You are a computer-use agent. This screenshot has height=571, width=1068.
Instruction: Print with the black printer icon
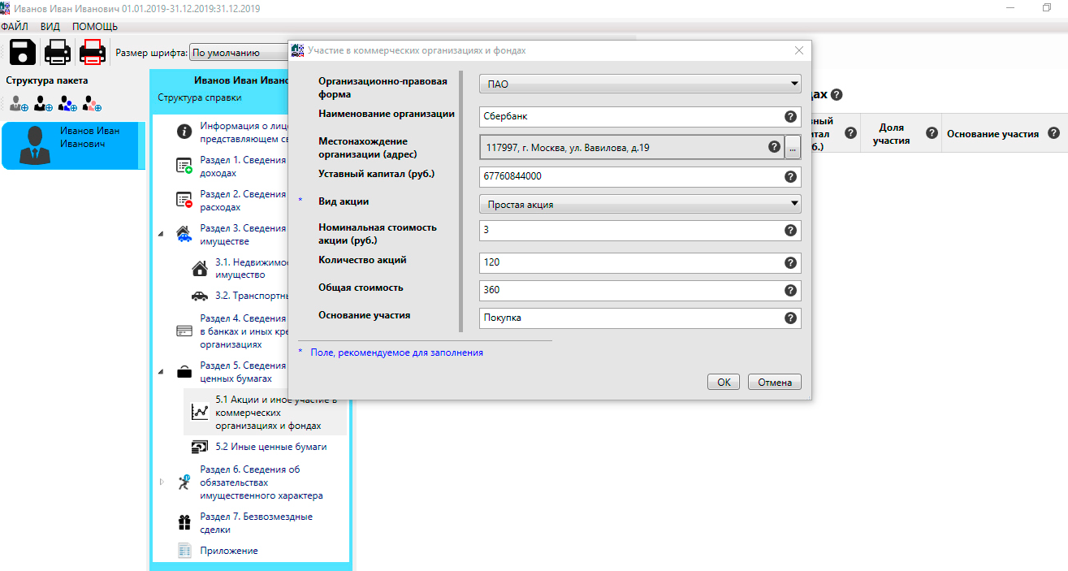[58, 52]
